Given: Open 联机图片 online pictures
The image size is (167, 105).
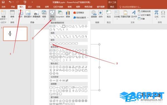Looking at the screenshot, I should [x=28, y=14].
